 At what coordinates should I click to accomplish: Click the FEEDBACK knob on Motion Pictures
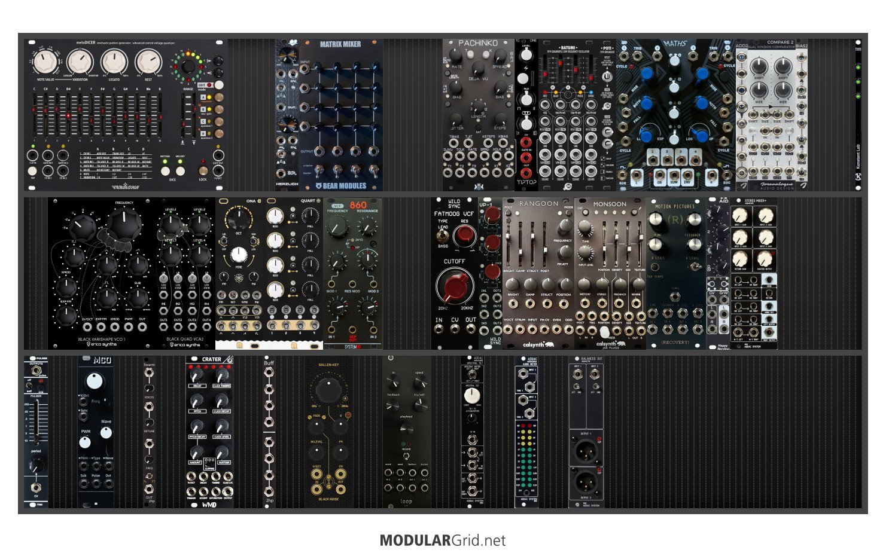(x=694, y=219)
